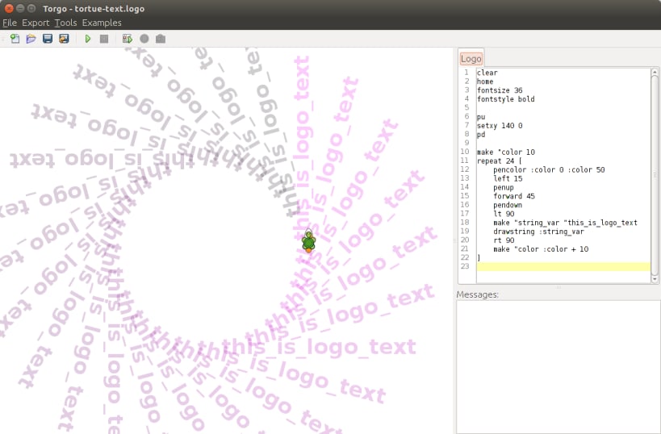The width and height of the screenshot is (661, 434).
Task: Click the 'home' code line
Action: (485, 81)
